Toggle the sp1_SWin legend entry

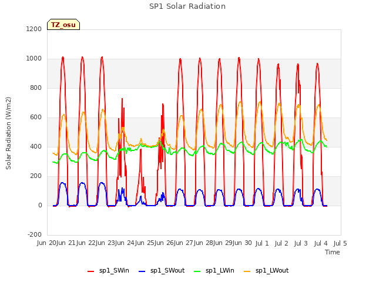click(108, 271)
